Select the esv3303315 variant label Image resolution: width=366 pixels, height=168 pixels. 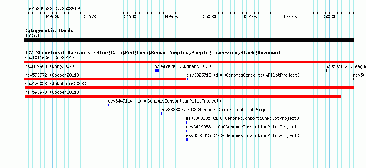[x=243, y=135]
